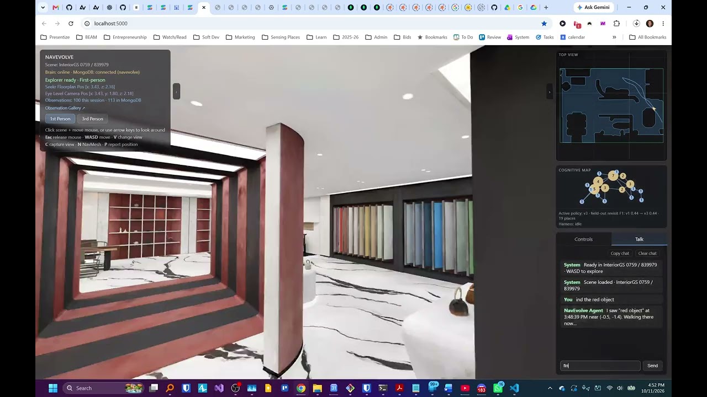Open the Talk tab
Image resolution: width=707 pixels, height=397 pixels.
coord(639,239)
